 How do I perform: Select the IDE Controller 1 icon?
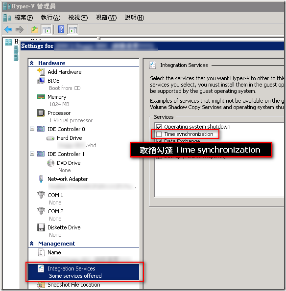click(x=41, y=154)
